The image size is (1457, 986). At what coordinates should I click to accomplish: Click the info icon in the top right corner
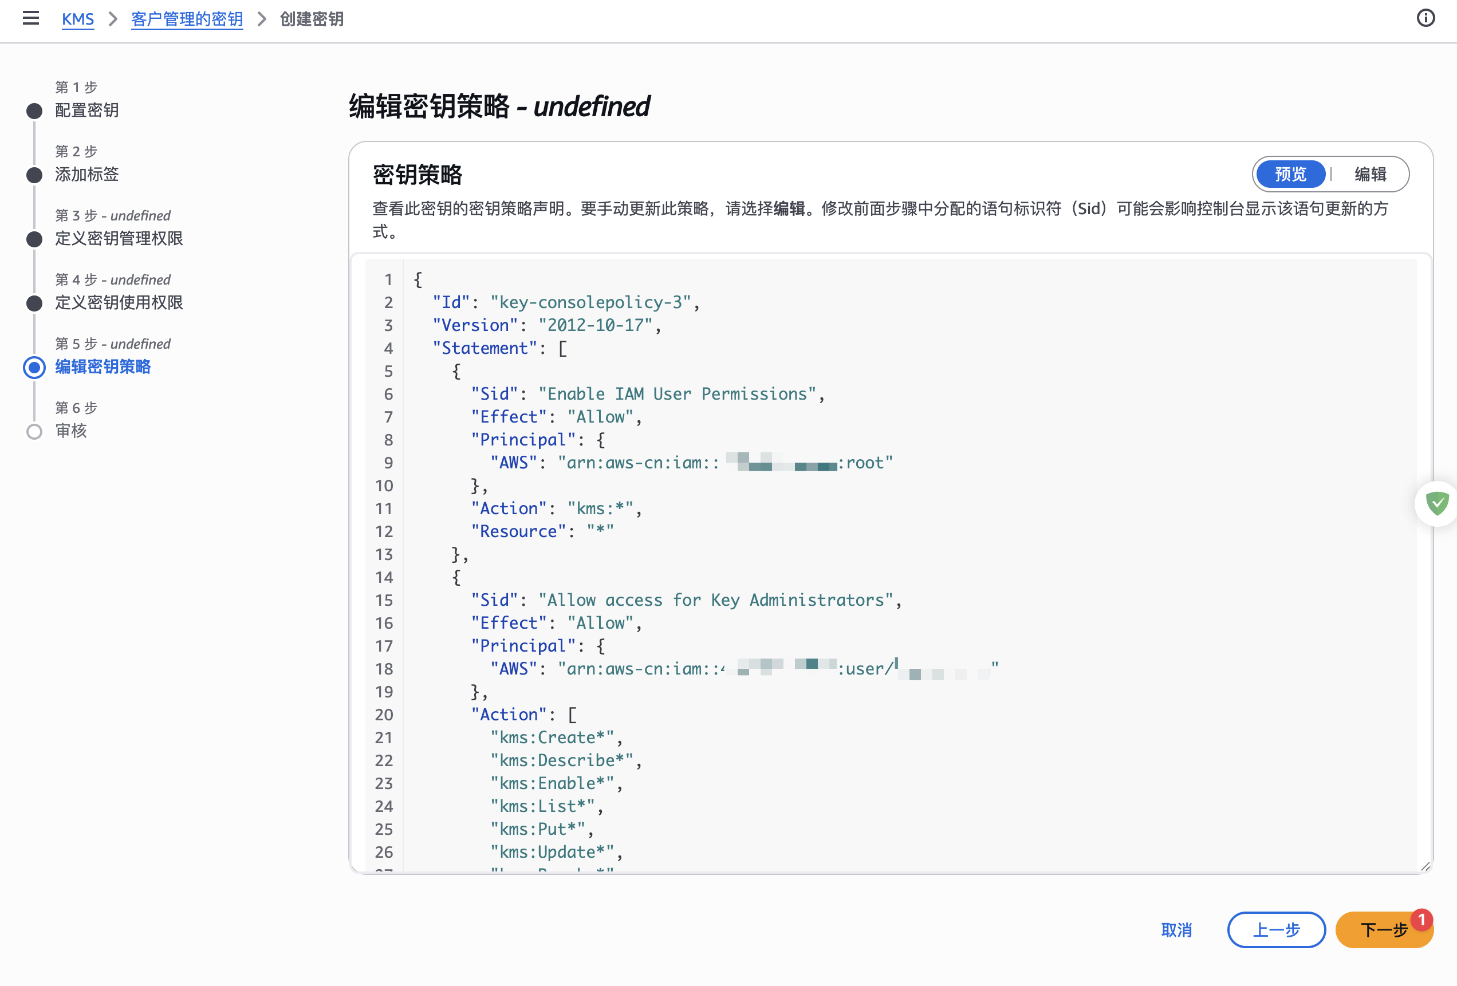pos(1426,19)
